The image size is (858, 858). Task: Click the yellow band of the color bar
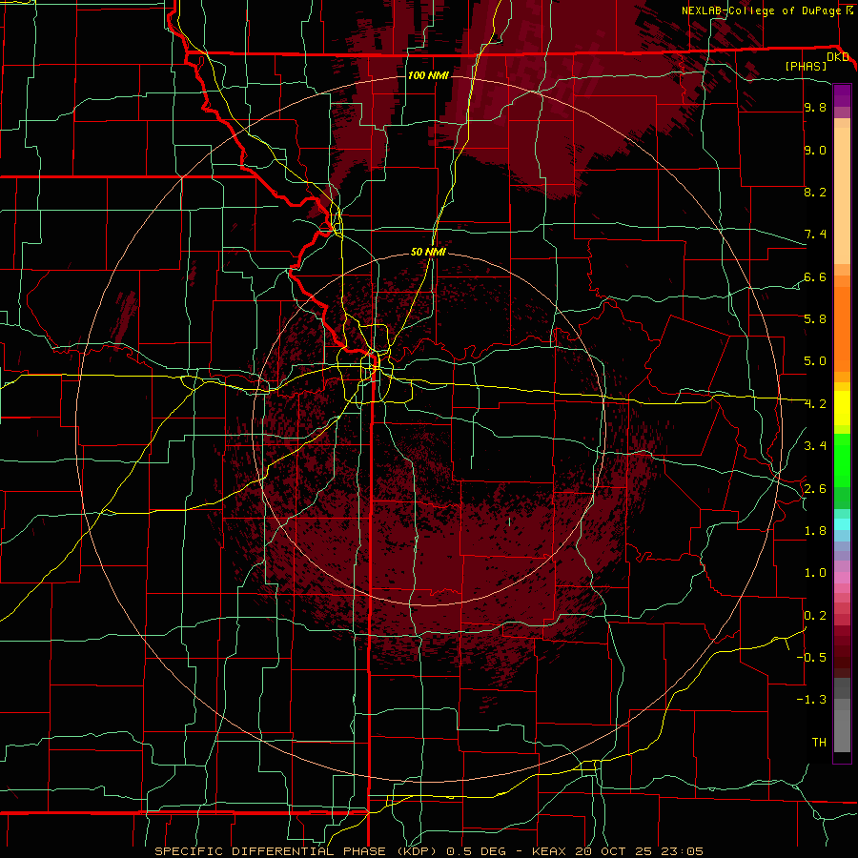[842, 408]
